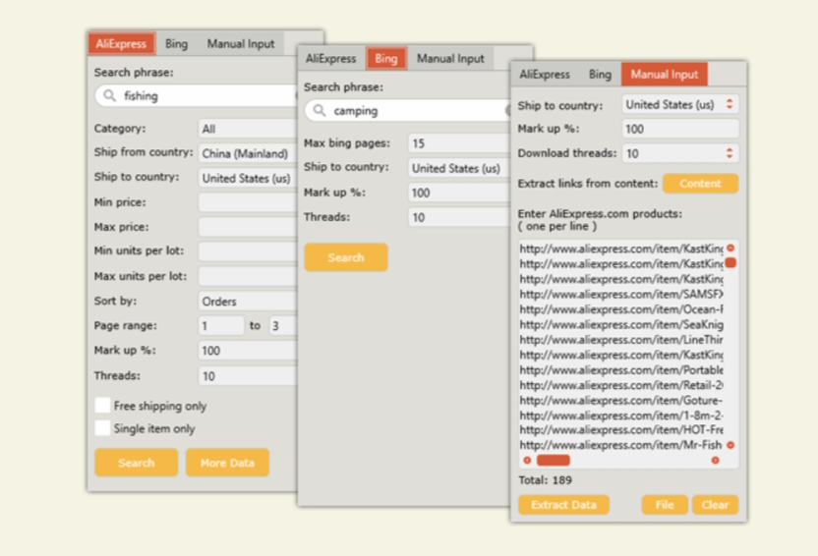The width and height of the screenshot is (818, 556).
Task: Click the Min units per lot field
Action: (248, 251)
